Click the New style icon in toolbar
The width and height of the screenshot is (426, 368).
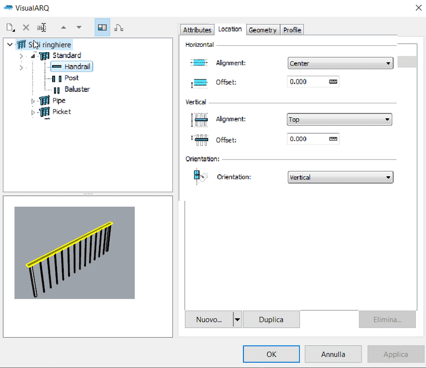pyautogui.click(x=10, y=28)
